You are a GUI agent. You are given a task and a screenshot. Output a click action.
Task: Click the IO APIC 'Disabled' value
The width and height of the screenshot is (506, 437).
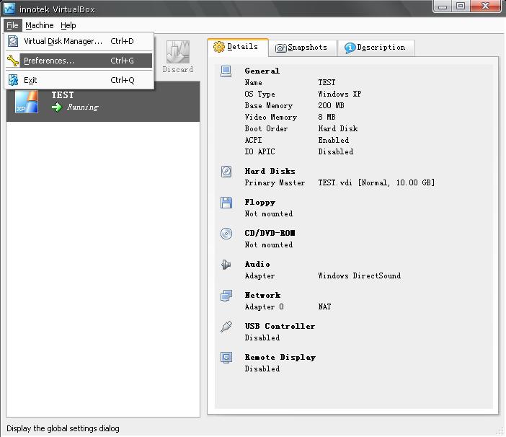coord(336,151)
